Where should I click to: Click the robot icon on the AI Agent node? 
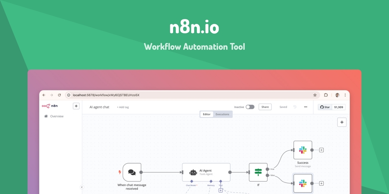[194, 172]
